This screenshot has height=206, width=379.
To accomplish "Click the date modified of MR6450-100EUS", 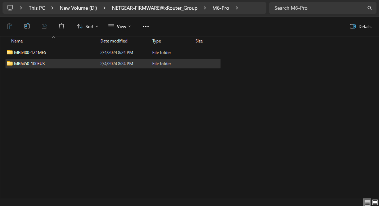I will pyautogui.click(x=117, y=64).
